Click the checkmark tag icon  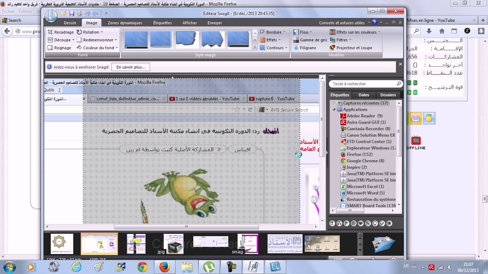[x=382, y=223]
